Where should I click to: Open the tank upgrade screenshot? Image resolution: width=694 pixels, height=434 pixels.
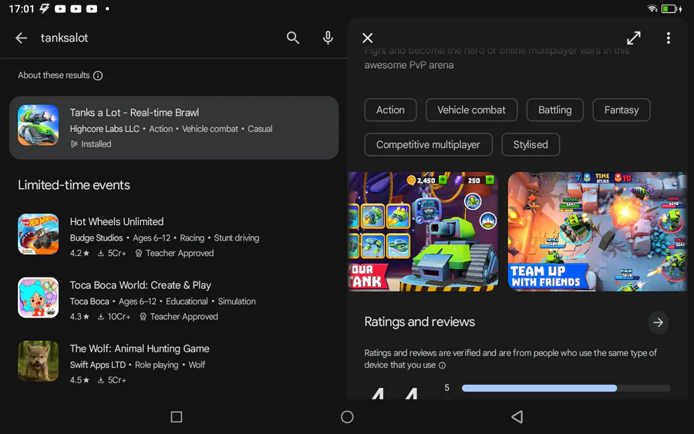point(423,231)
